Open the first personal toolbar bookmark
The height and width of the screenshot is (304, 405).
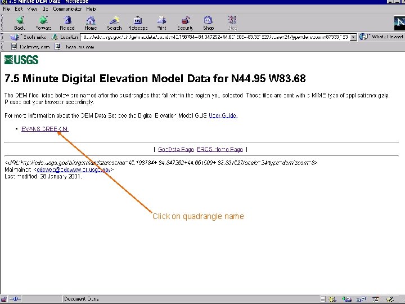coord(30,47)
